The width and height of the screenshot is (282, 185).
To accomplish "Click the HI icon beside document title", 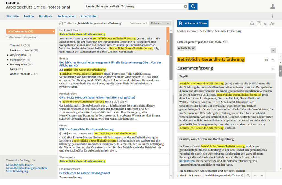I will click(266, 60).
